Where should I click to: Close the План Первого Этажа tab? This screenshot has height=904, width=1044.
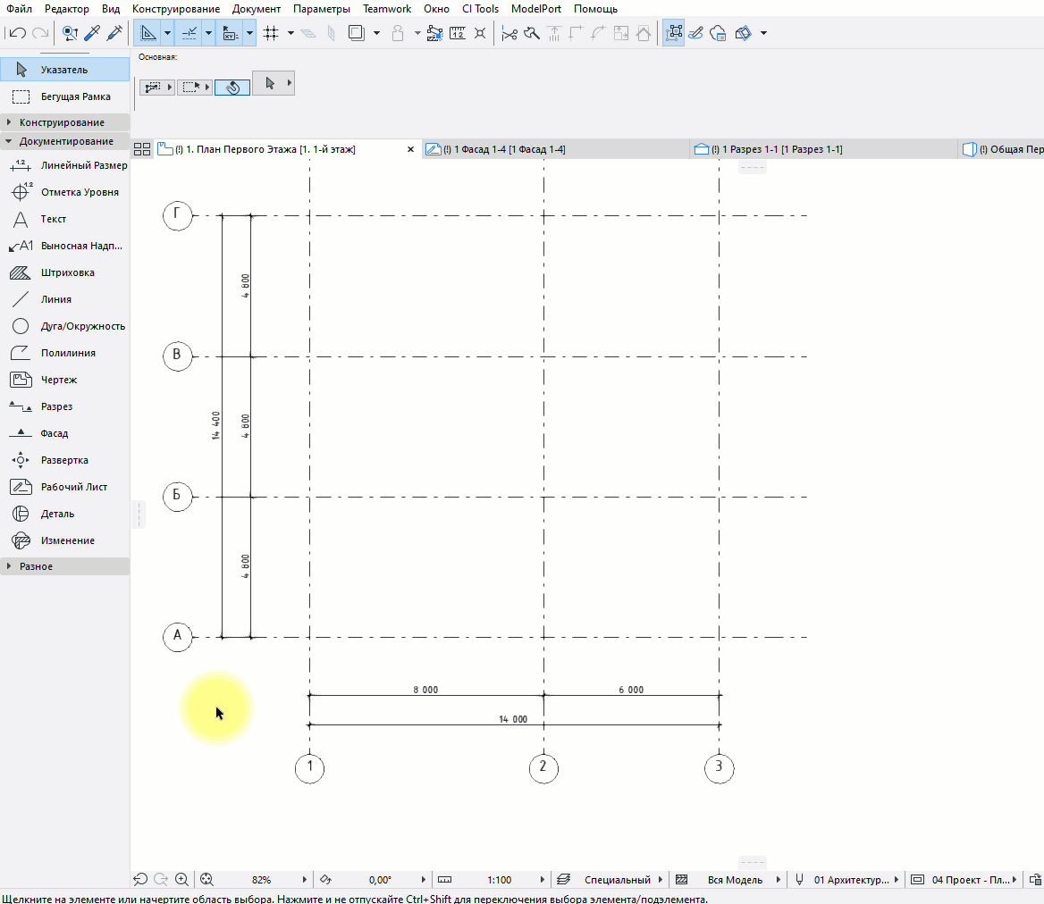pos(411,149)
